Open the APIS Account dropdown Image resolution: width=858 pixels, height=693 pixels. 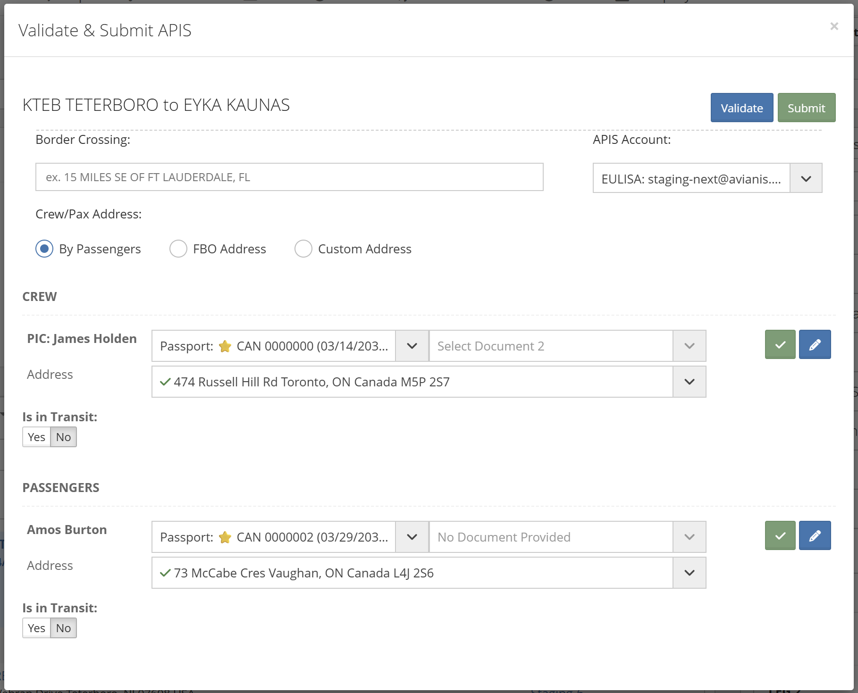(806, 179)
